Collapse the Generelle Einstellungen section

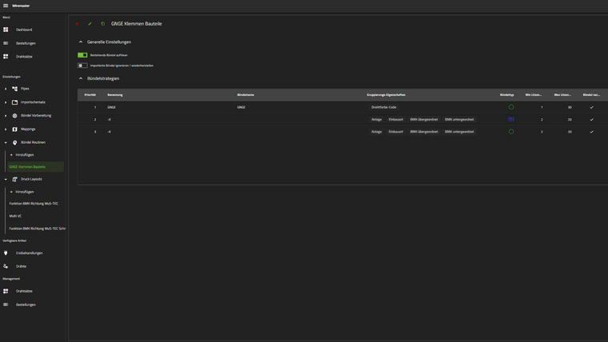coord(81,42)
